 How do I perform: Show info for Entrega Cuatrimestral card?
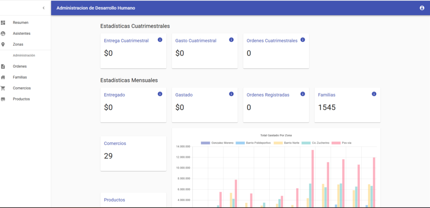click(160, 40)
